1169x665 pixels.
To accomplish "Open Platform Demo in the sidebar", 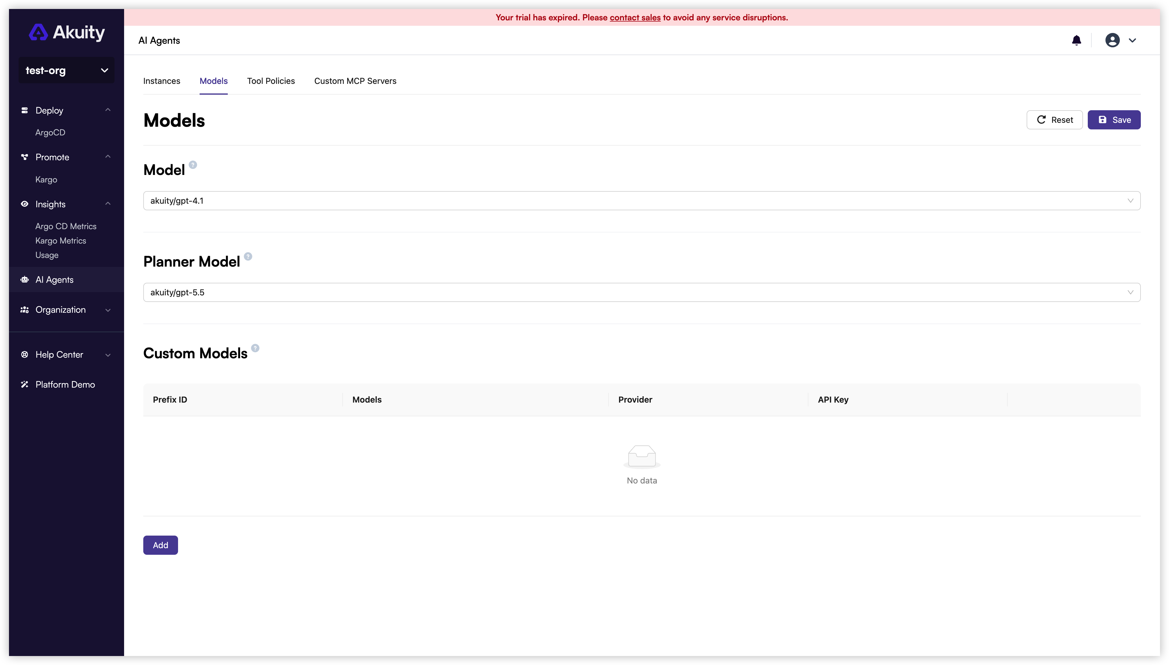I will point(65,385).
